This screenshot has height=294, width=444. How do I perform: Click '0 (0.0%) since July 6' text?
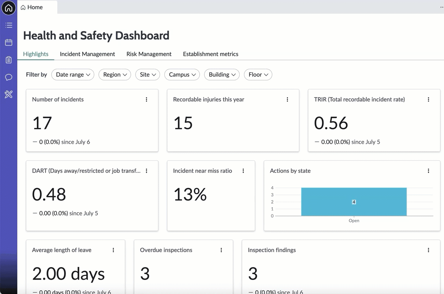tap(65, 142)
